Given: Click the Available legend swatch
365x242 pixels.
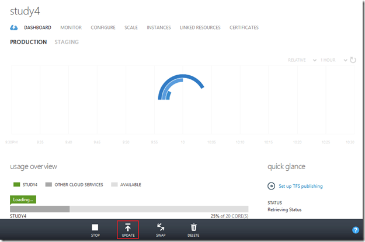Looking at the screenshot, I should click(x=114, y=185).
